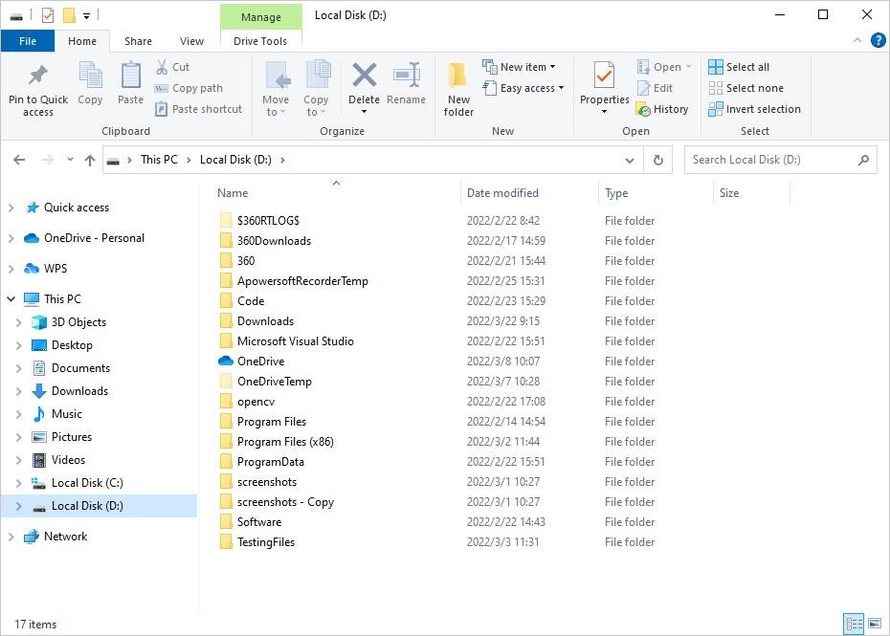Click This PC in the address breadcrumb
This screenshot has height=636, width=890.
coord(159,160)
